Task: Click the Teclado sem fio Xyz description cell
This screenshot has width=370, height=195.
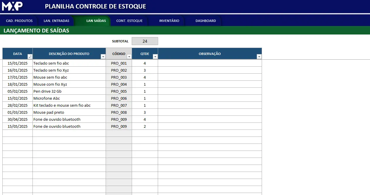Action: (69, 70)
